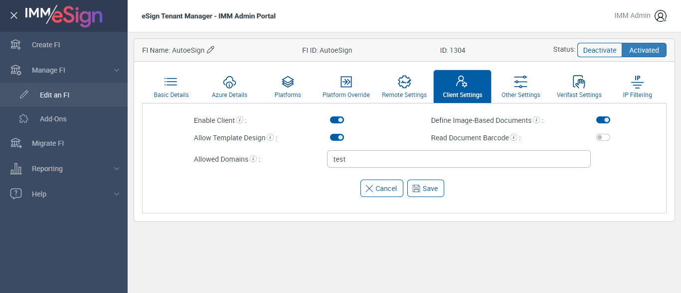681x293 pixels.
Task: Click info icon next to Allowed Domains
Action: [253, 159]
